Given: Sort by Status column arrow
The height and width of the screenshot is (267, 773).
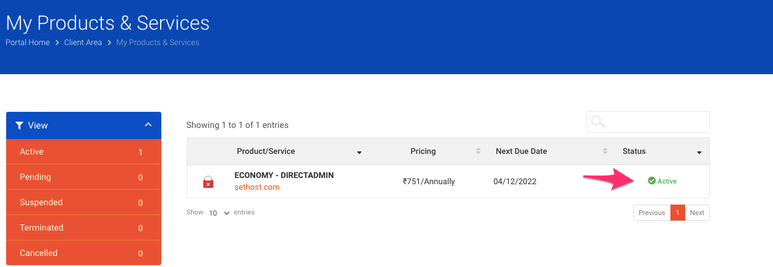Looking at the screenshot, I should click(x=699, y=152).
